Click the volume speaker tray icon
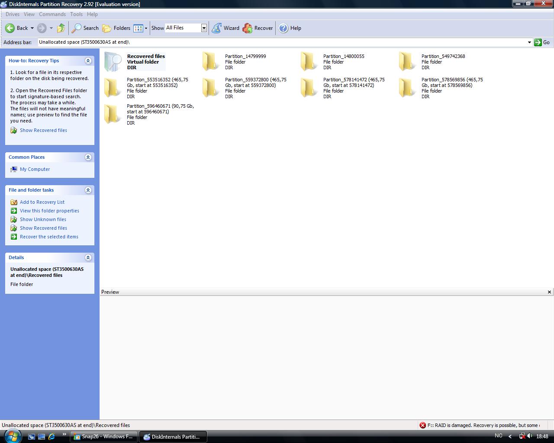The height and width of the screenshot is (443, 554). [530, 436]
